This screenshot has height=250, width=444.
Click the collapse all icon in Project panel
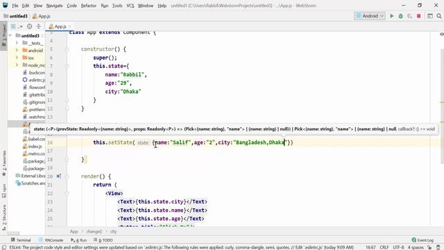39,26
